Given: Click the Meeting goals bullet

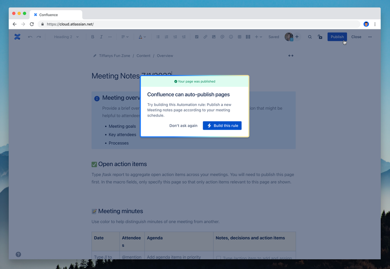Looking at the screenshot, I should [x=122, y=126].
